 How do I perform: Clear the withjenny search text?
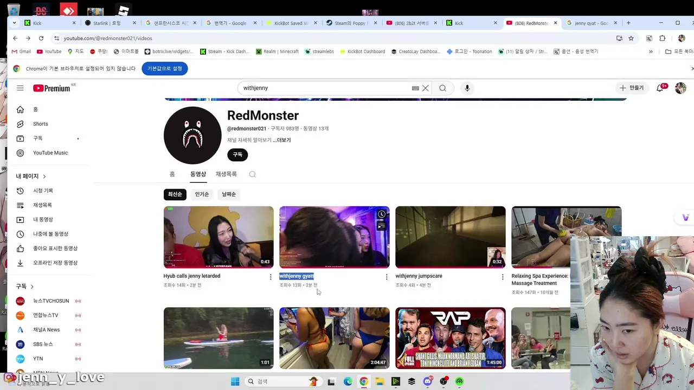(x=426, y=88)
